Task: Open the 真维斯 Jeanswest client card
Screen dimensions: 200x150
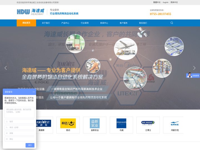Action: [44, 125]
